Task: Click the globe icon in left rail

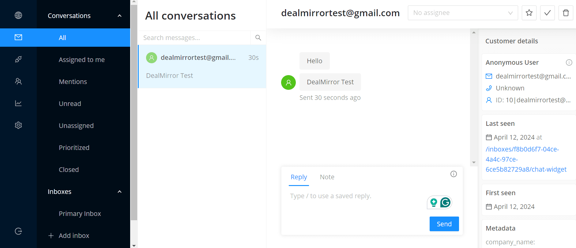Action: 18,15
